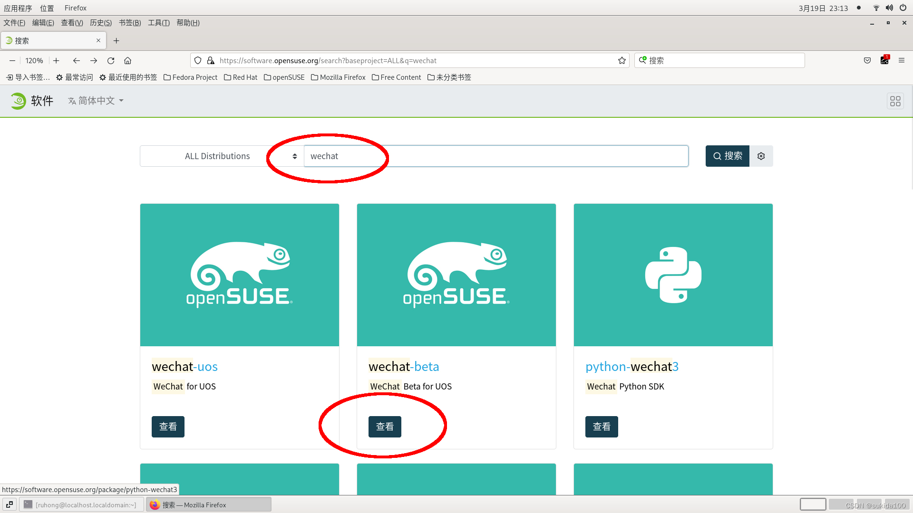913x513 pixels.
Task: Open the 查看 menu in menu bar
Action: pos(72,23)
